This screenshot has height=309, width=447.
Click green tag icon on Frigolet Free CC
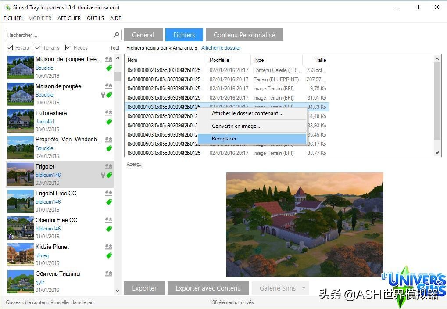click(109, 202)
